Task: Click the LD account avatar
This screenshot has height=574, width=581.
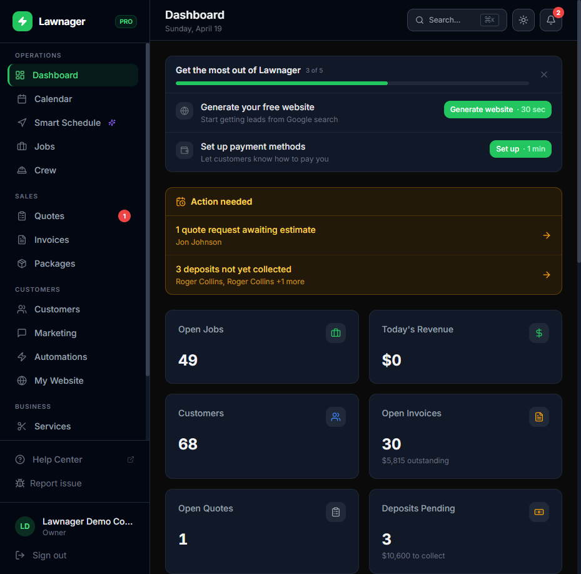Action: click(x=25, y=526)
